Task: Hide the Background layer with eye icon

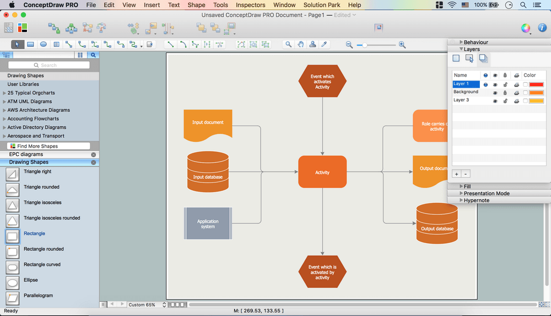Action: [x=495, y=93]
